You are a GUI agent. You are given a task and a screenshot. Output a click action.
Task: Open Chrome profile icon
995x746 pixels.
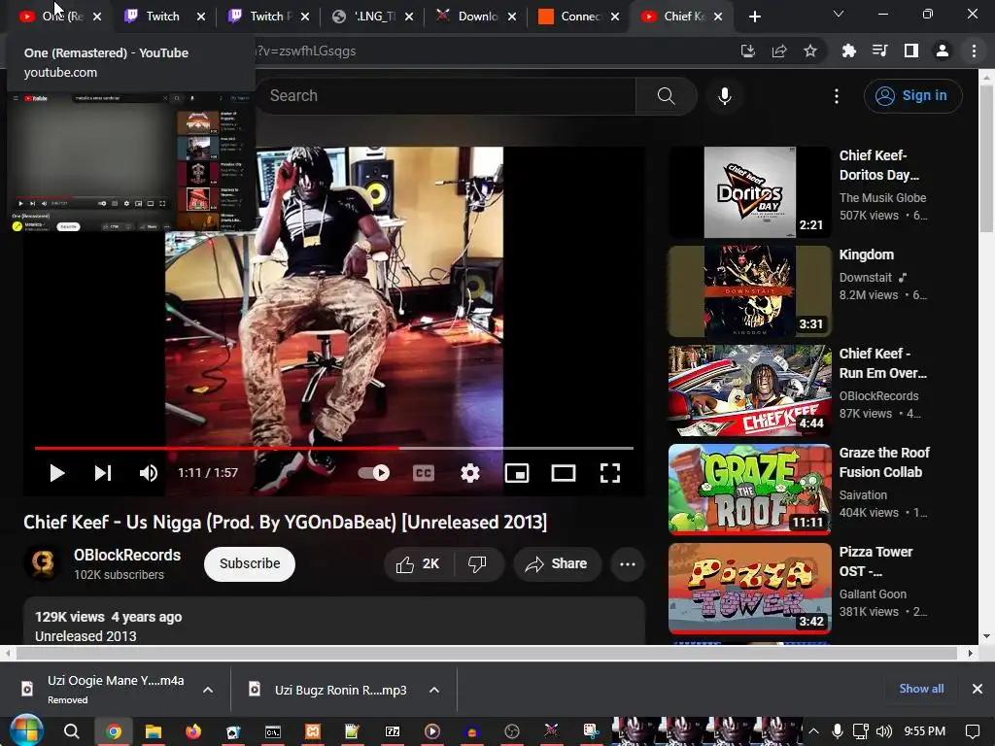[x=943, y=51]
